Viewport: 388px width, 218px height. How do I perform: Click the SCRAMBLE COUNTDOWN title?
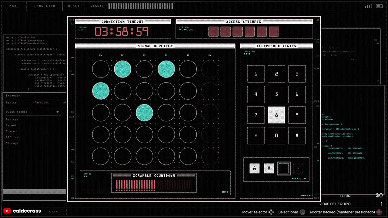[154, 176]
